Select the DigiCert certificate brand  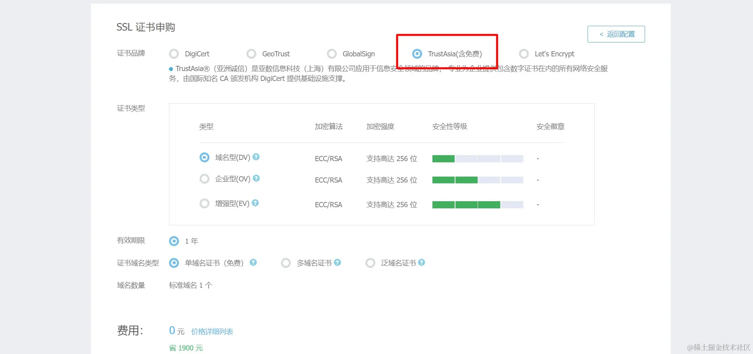point(174,54)
